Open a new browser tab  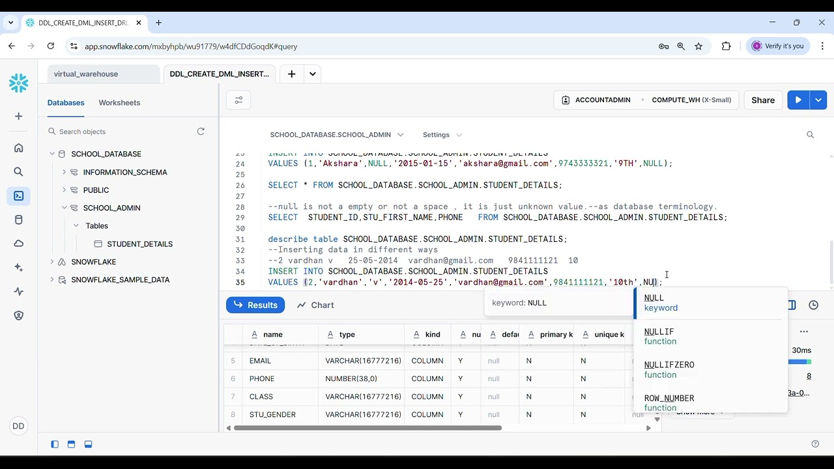(x=158, y=22)
